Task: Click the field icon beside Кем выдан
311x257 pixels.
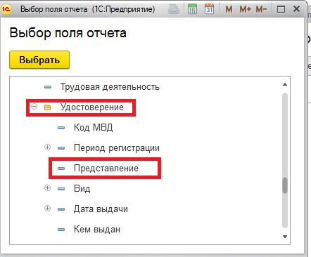Action: [x=61, y=230]
